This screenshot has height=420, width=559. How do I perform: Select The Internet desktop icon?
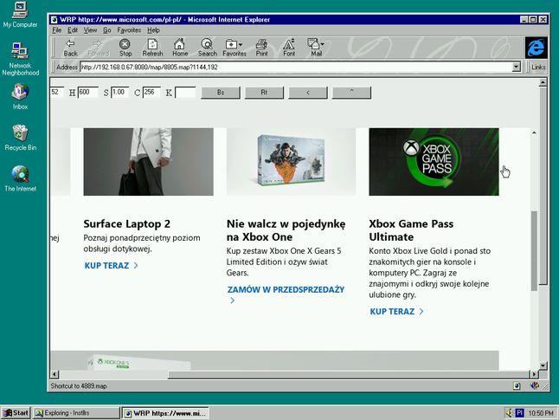coord(20,178)
